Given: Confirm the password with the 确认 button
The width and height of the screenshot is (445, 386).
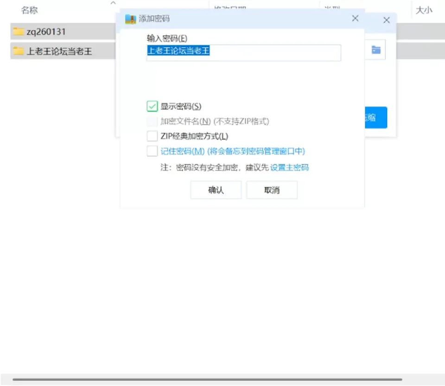Looking at the screenshot, I should pyautogui.click(x=216, y=190).
